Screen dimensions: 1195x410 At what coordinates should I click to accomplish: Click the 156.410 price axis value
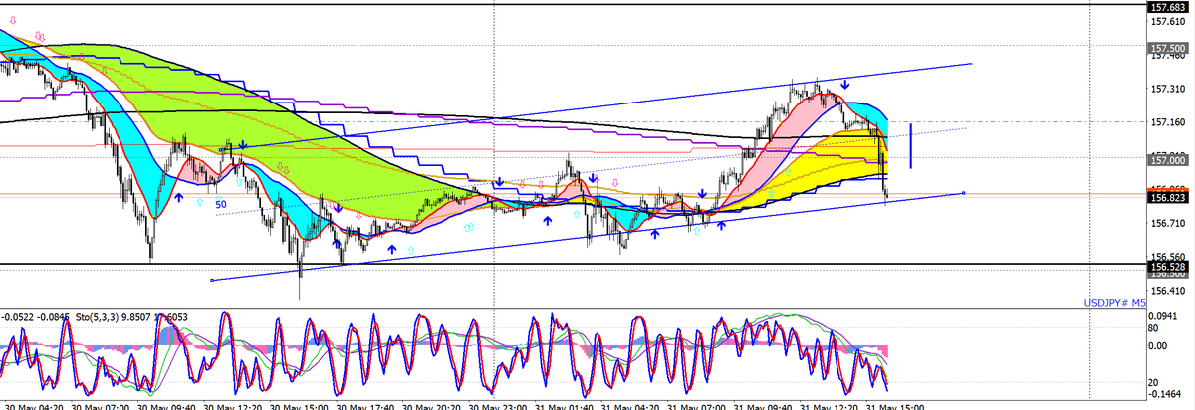click(1167, 293)
